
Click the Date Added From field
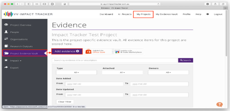[x=94, y=84]
